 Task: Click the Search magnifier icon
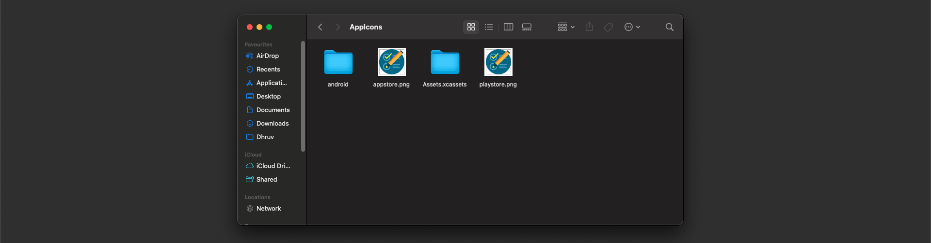(669, 27)
